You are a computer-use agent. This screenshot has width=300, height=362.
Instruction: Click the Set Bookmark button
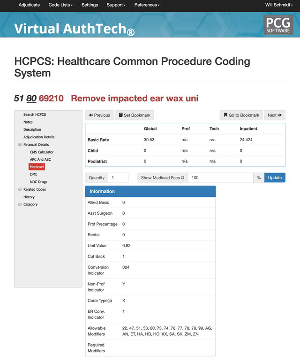135,115
